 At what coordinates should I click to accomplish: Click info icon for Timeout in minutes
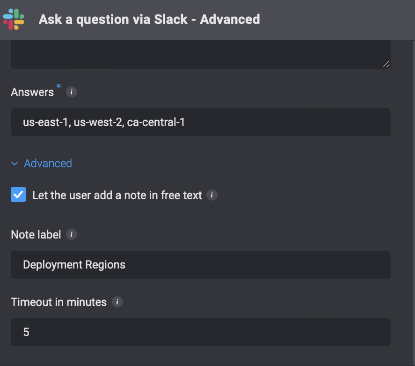[117, 302]
